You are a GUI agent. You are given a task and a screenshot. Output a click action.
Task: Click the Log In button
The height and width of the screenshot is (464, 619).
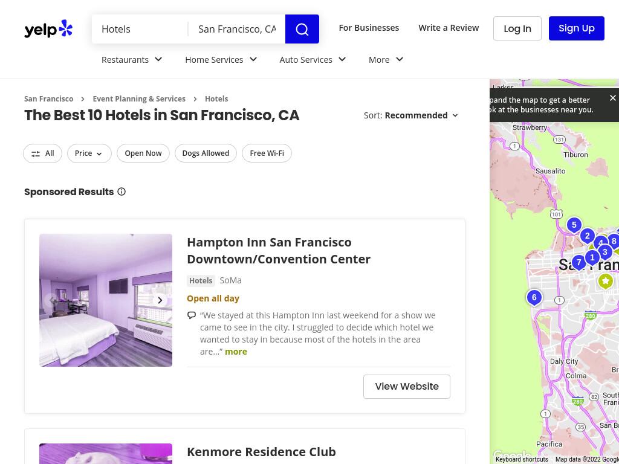(517, 28)
